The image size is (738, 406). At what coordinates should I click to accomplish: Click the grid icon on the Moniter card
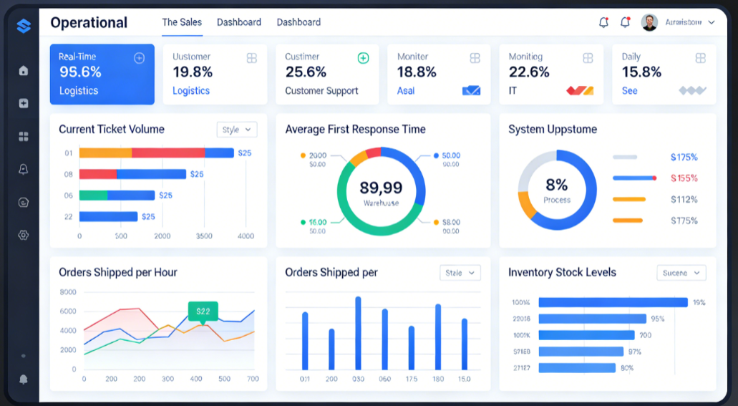475,58
